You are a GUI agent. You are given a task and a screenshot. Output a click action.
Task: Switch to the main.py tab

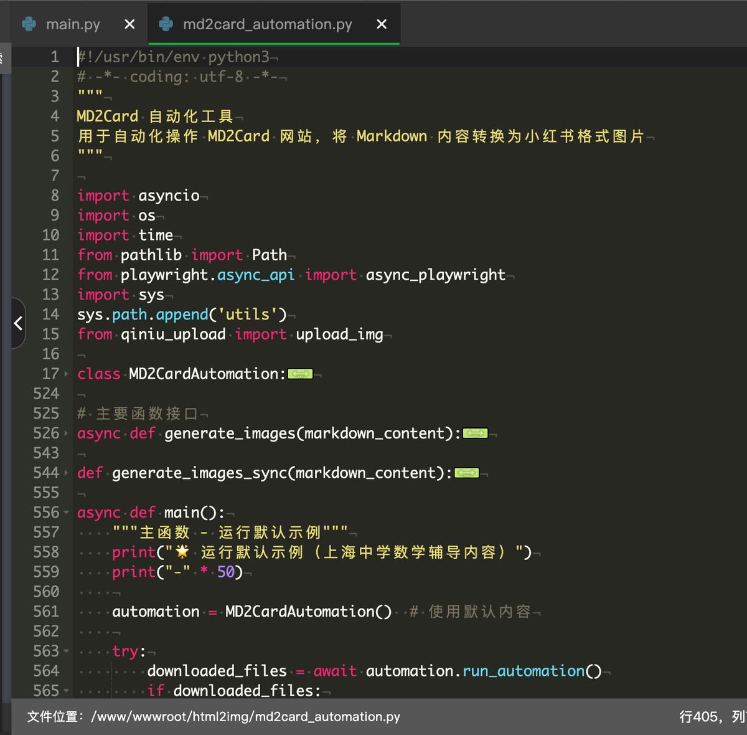(x=73, y=24)
